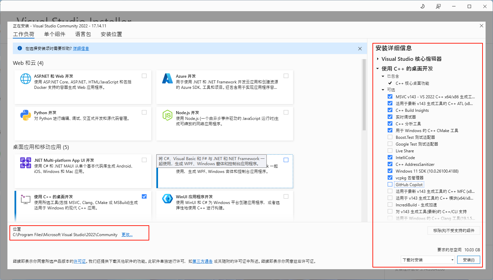Click the feedback icon in title bar
This screenshot has width=493, height=280.
point(438,6)
